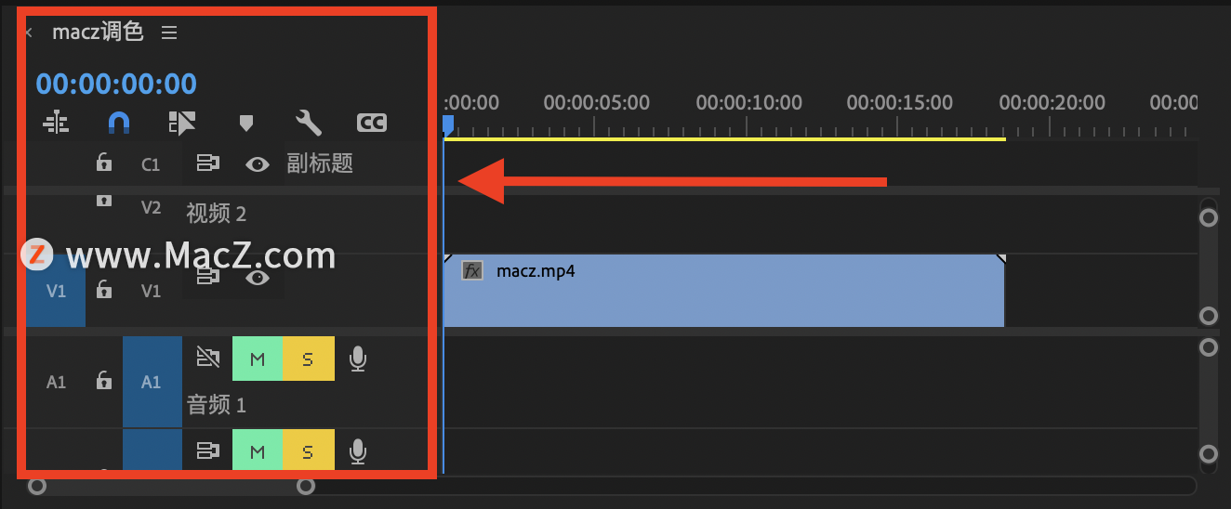Select the macz.mp4 clip on the timeline
The width and height of the screenshot is (1231, 509).
coord(723,291)
